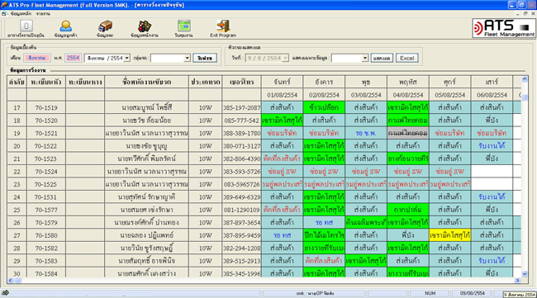Expand the group (กลุ่มรถ) dropdown

click(x=187, y=58)
